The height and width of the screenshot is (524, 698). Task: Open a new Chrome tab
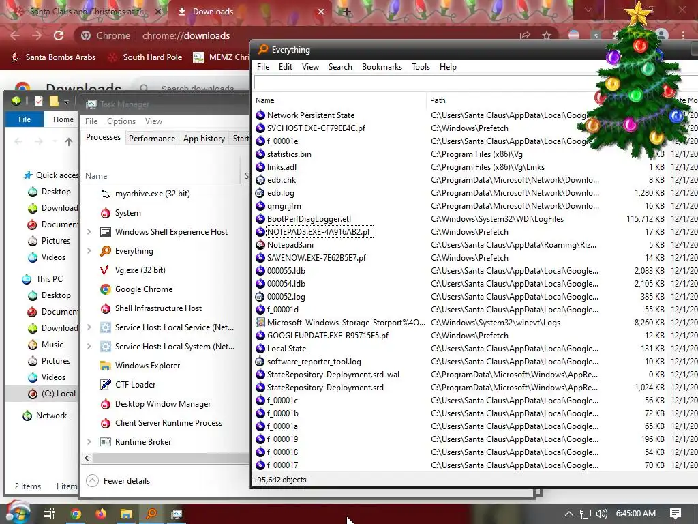(347, 12)
